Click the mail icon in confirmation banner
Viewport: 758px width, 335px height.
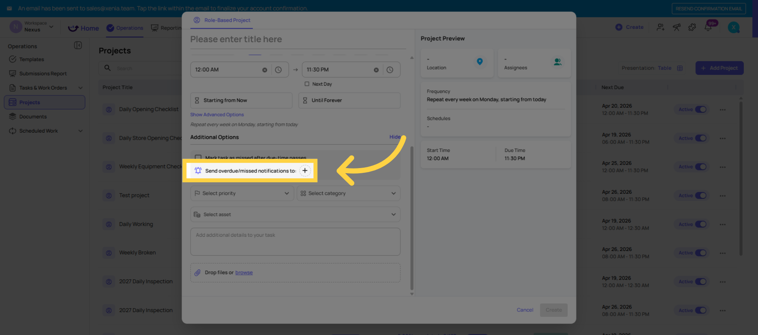click(x=9, y=8)
